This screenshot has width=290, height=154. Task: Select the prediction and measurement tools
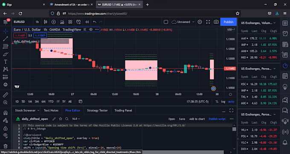(6, 77)
